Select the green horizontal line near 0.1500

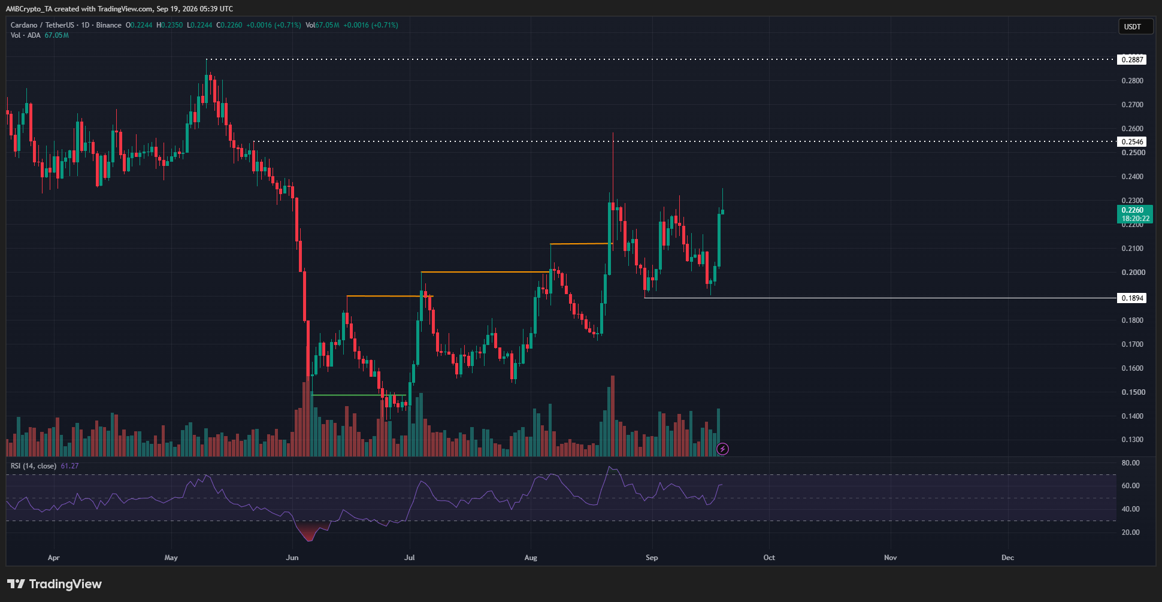point(359,395)
